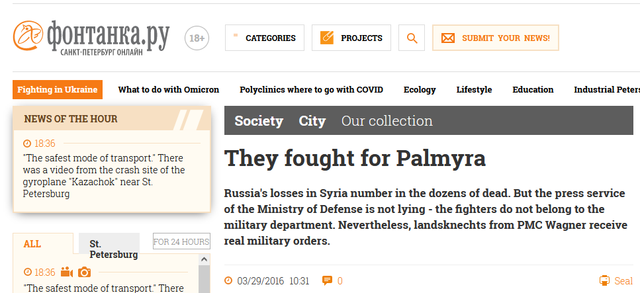Click the comments speech bubble icon
This screenshot has width=640, height=293.
coord(327,280)
